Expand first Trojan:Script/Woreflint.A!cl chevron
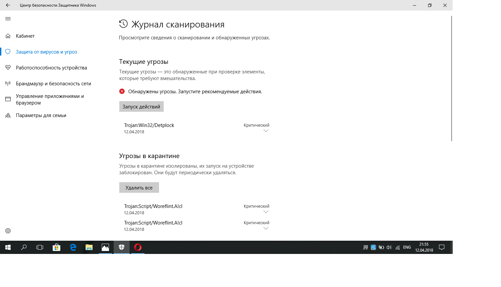This screenshot has height=287, width=501. point(266,212)
